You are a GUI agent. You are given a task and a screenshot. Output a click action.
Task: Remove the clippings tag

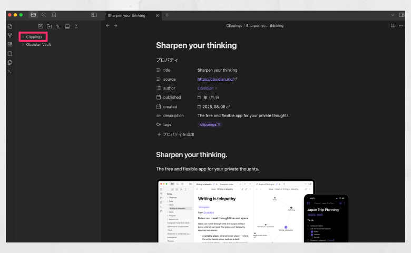(x=219, y=124)
